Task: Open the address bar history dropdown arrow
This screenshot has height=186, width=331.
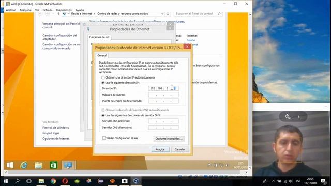Action: click(162, 14)
